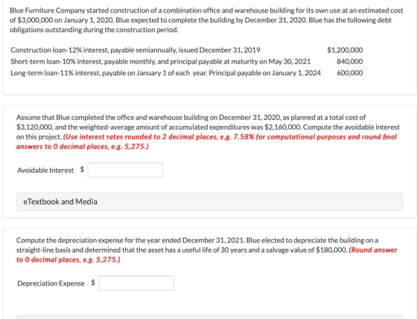417x319 pixels.
Task: Select the Depreciation Expense label
Action: (x=51, y=283)
